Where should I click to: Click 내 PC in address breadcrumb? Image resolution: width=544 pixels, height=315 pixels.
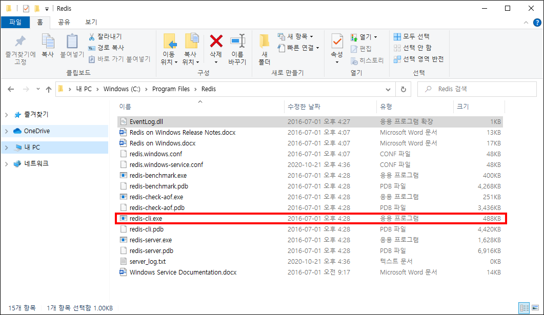pyautogui.click(x=84, y=89)
